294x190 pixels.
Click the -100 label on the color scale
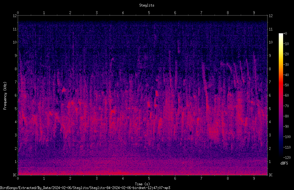point(287,137)
